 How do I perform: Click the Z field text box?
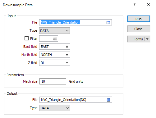pos(55,63)
